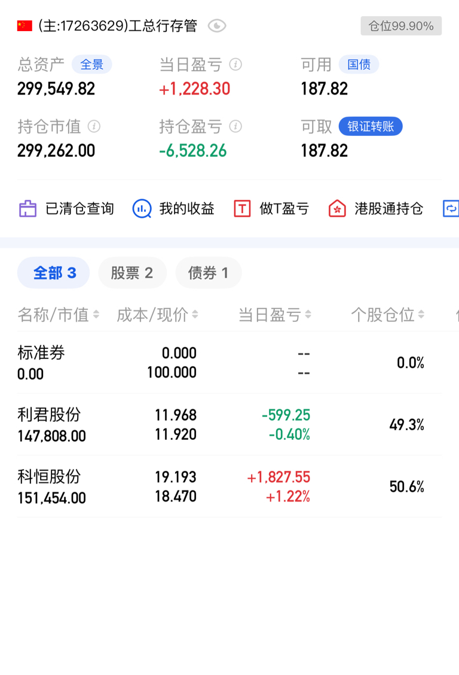Switch to the 股票 2 tab
Screen dimensions: 459x675
pos(132,273)
